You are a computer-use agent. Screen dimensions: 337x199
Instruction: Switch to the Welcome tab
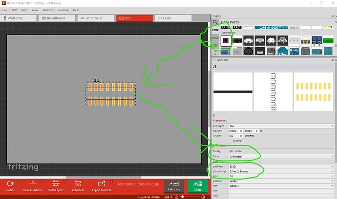(x=19, y=18)
